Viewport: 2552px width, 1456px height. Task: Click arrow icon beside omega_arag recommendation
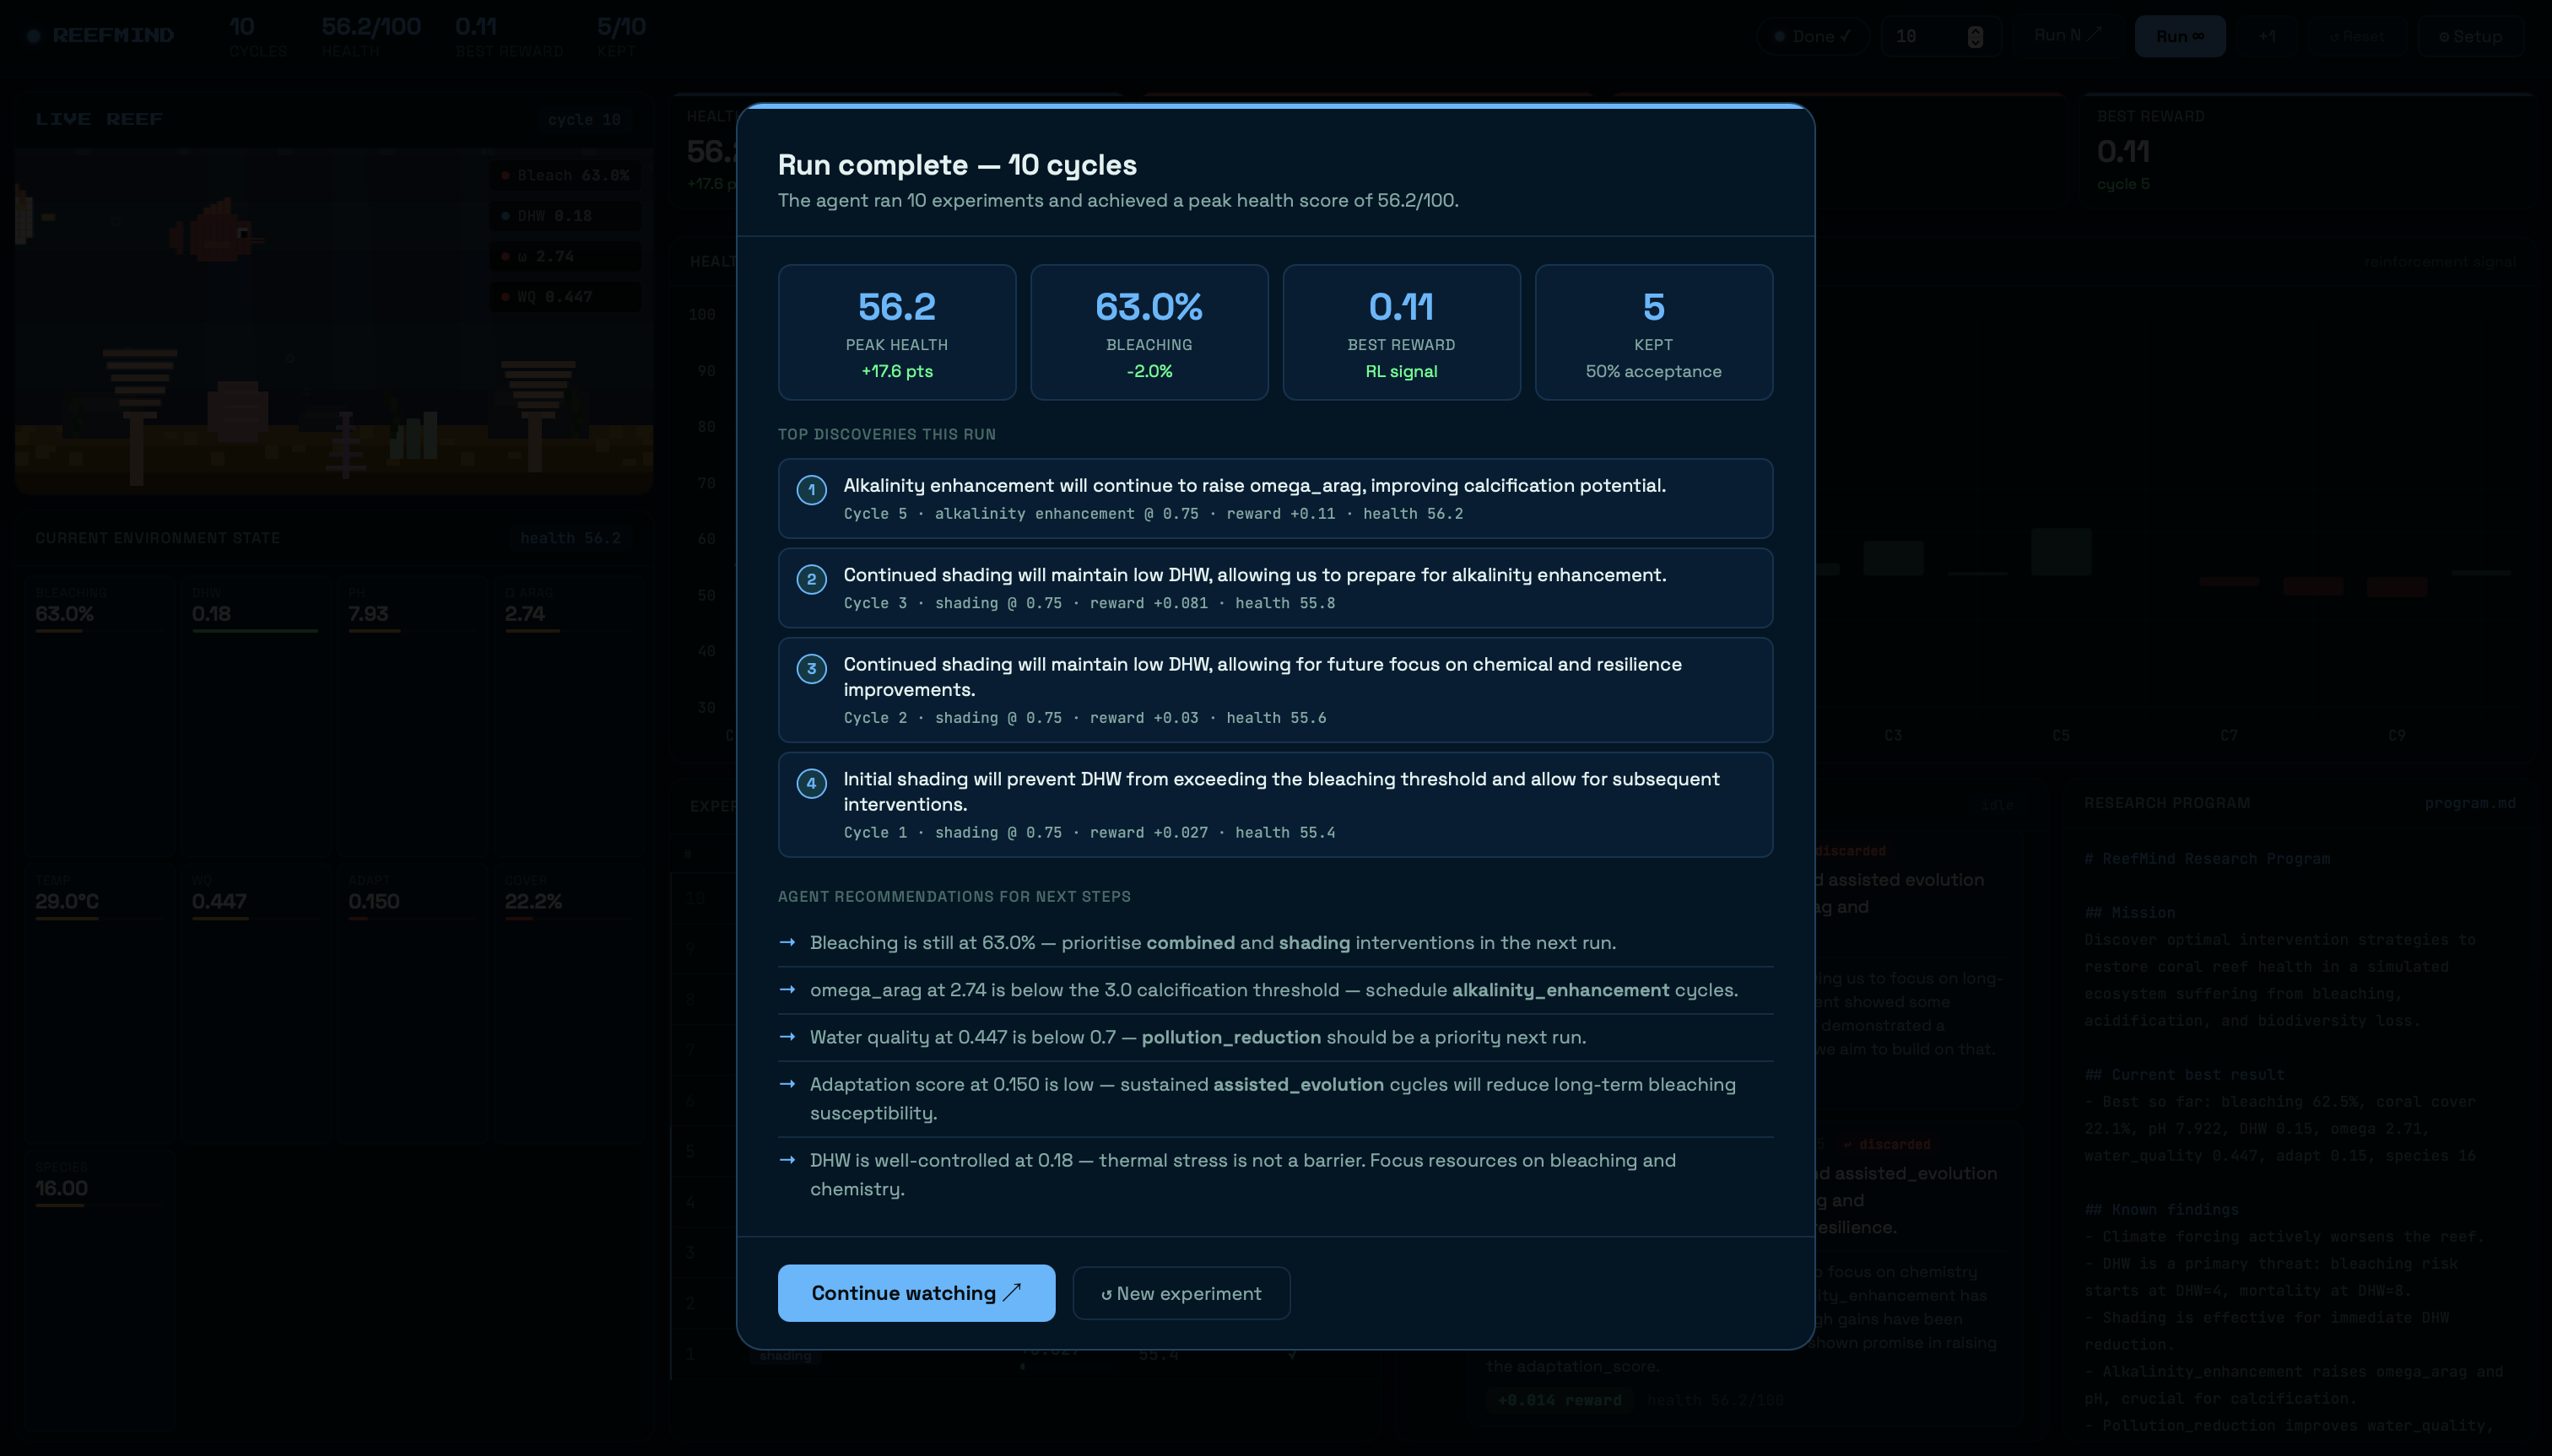787,989
